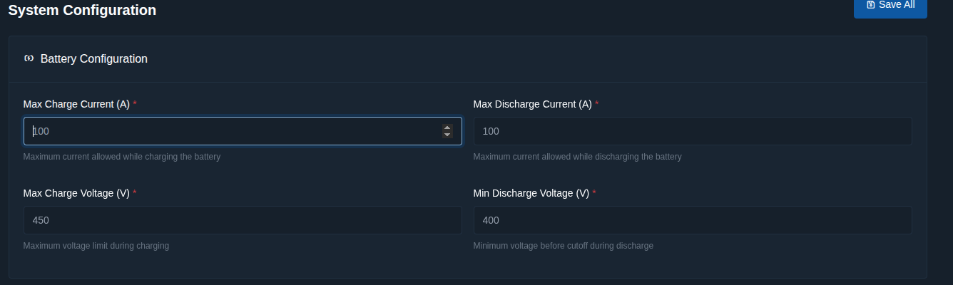
Task: Click the Battery Configuration header text
Action: coord(94,58)
